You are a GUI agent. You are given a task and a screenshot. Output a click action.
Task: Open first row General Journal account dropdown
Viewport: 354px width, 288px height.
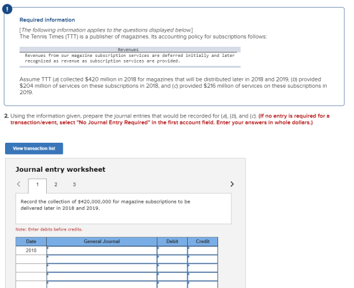click(102, 251)
